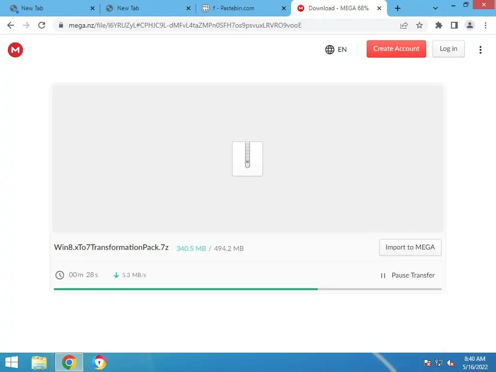496x372 pixels.
Task: Open the Chrome profile avatar icon
Action: (x=470, y=25)
